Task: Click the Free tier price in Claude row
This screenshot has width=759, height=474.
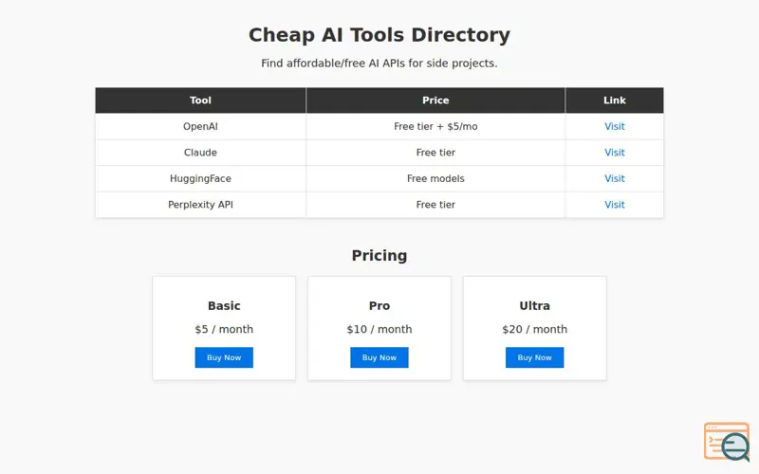Action: coord(435,153)
